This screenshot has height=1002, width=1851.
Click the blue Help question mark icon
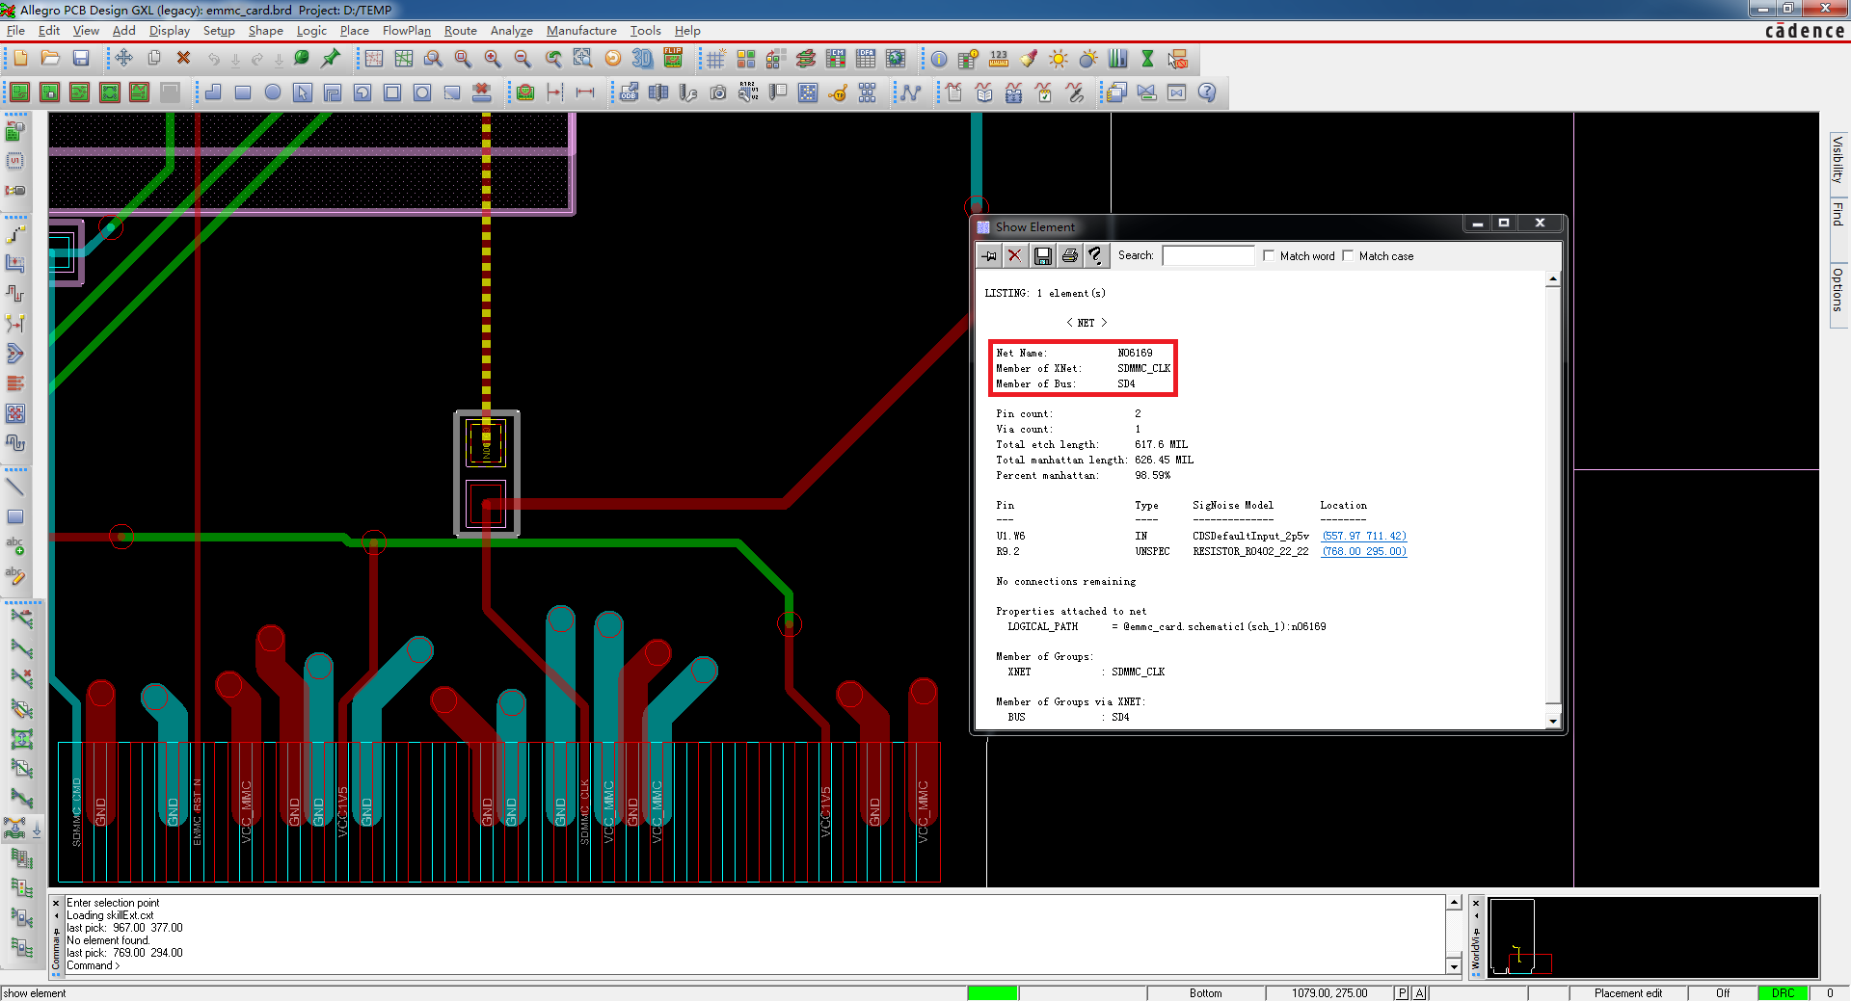click(1207, 92)
